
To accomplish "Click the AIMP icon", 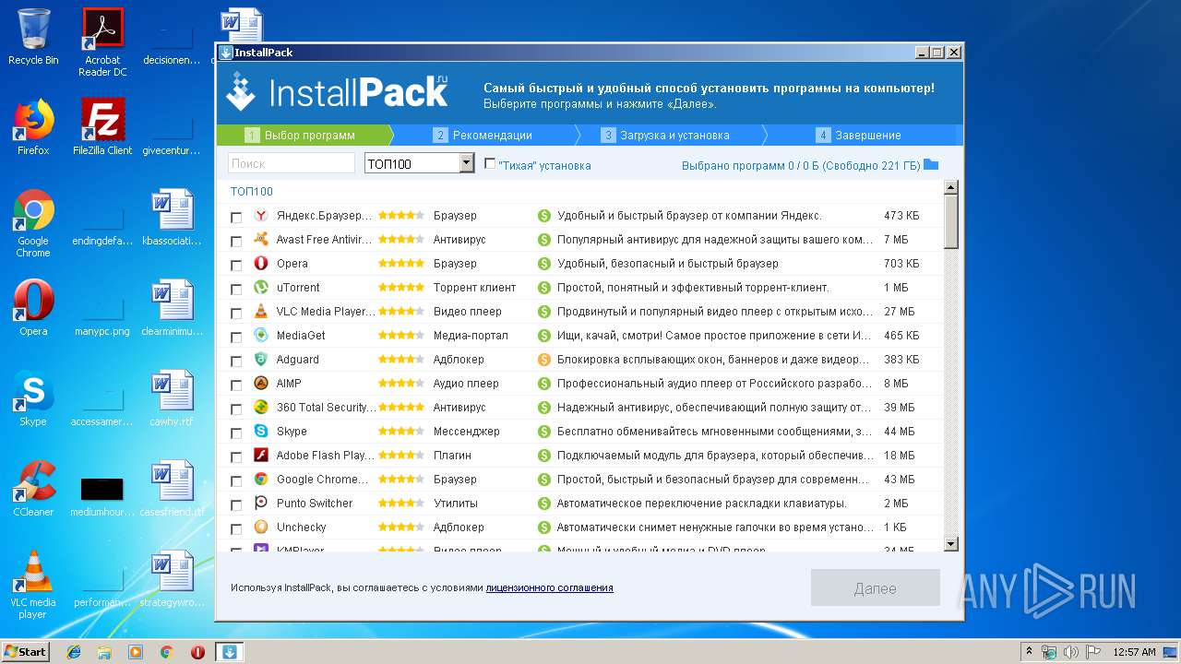I will (261, 383).
